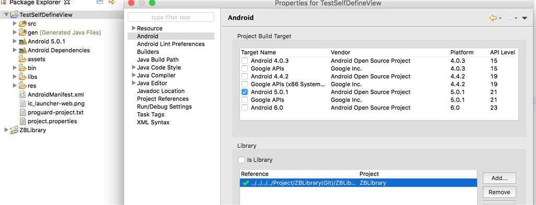Select the Builders page

(148, 52)
